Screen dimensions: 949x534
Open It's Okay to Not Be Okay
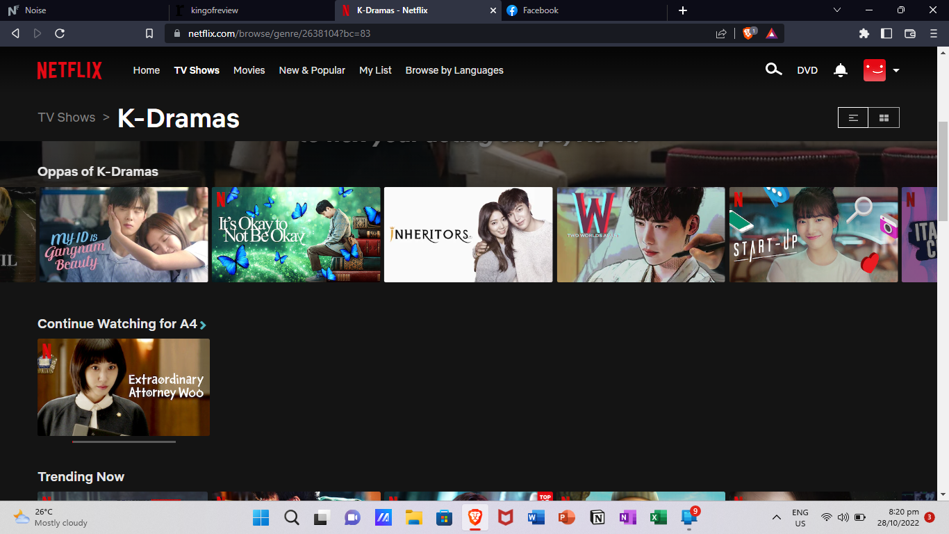(296, 234)
